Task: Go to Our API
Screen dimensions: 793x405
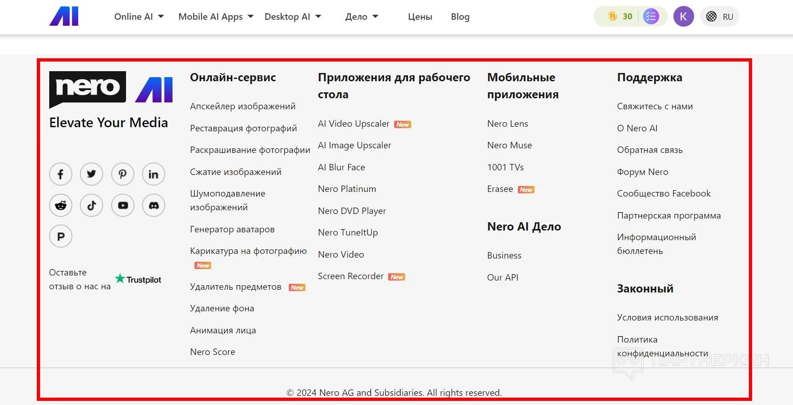Action: pos(503,277)
